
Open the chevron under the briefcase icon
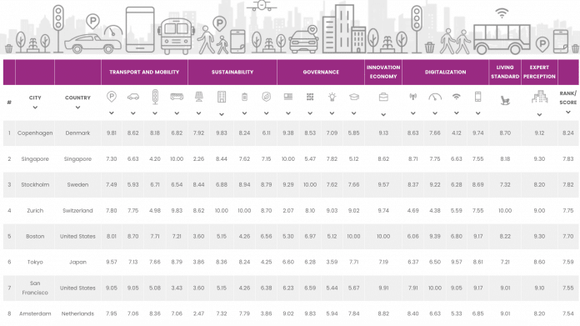(x=383, y=115)
